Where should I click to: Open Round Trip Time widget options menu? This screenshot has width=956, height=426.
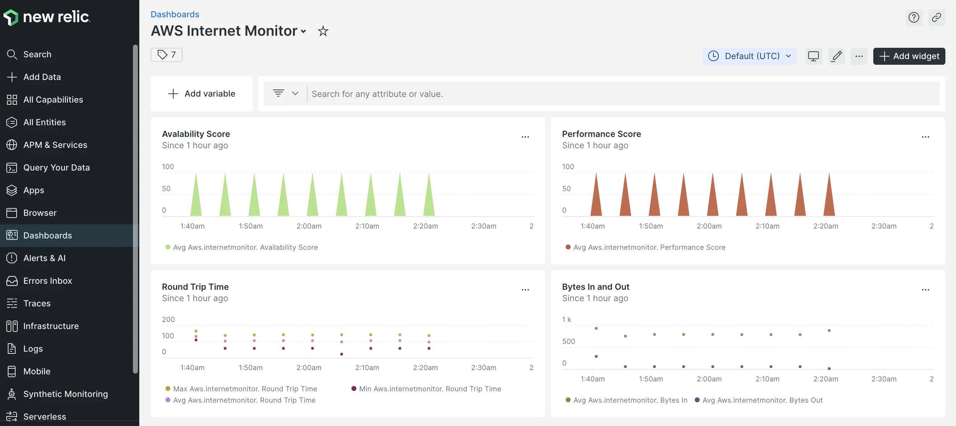tap(525, 290)
